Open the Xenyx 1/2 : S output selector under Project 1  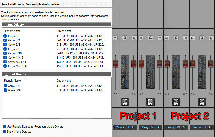[x=125, y=128]
